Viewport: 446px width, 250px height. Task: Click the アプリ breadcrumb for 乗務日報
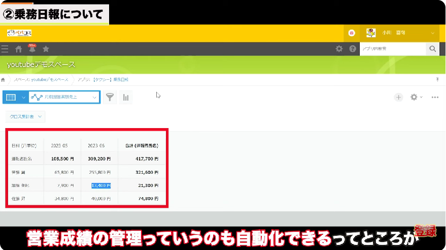coord(104,80)
